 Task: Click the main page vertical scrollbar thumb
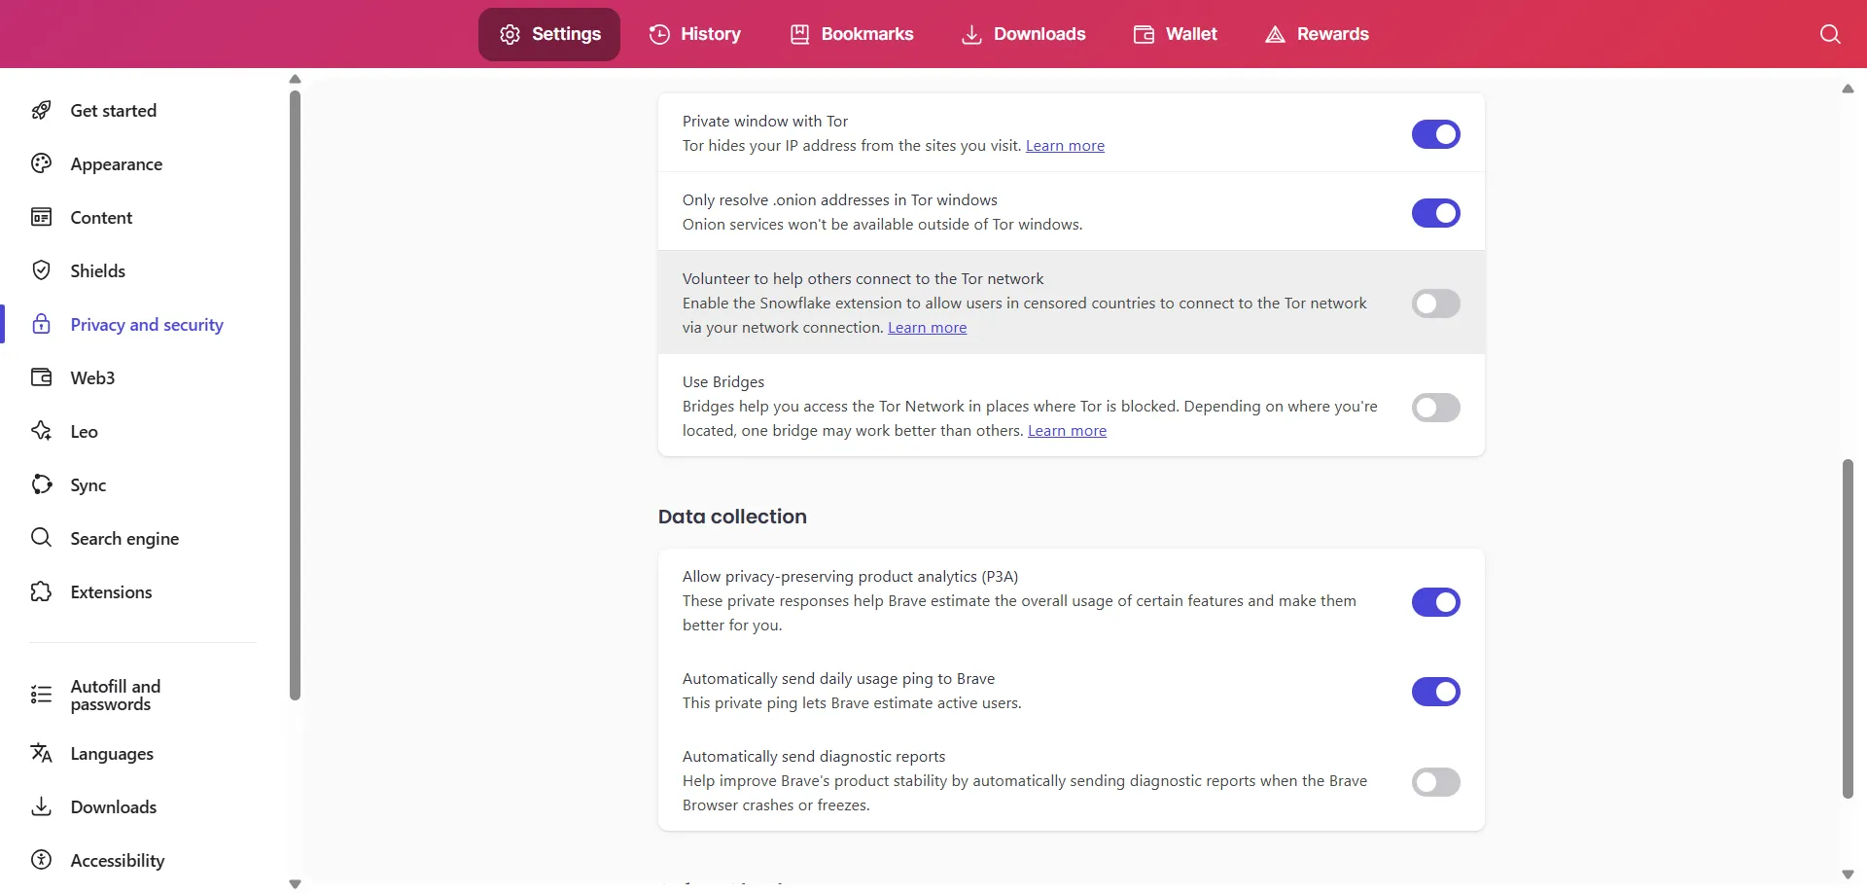tap(1848, 628)
